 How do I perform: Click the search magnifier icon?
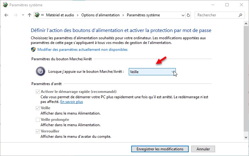[241, 15]
